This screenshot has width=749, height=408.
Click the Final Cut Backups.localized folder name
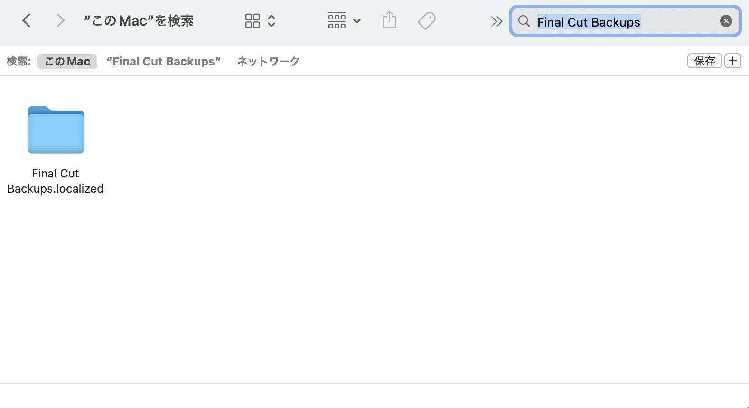pos(56,181)
